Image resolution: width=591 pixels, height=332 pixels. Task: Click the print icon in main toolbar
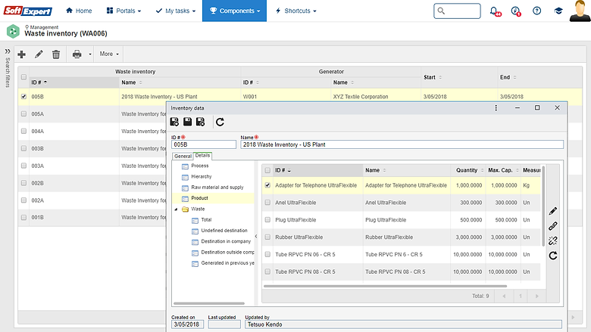(x=77, y=54)
